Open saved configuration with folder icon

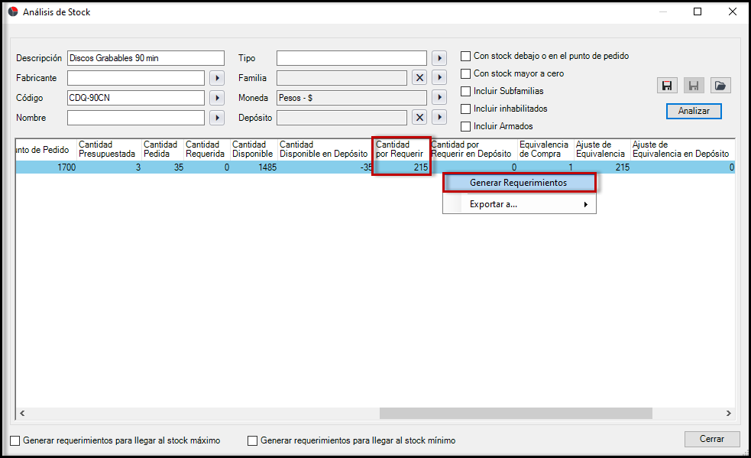click(x=720, y=86)
